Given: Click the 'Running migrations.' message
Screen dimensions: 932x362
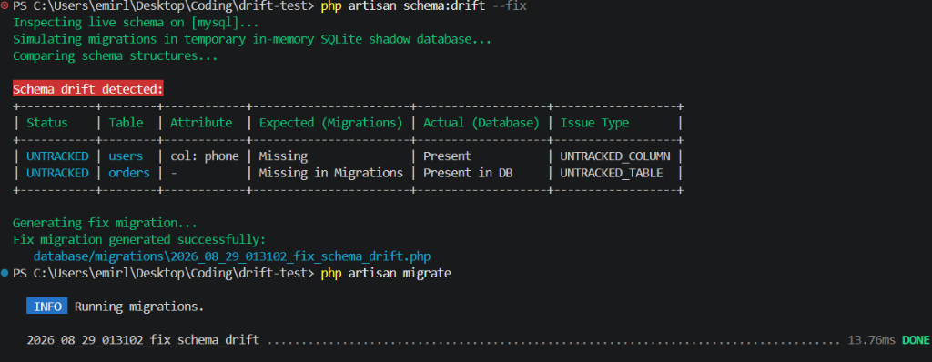Looking at the screenshot, I should [139, 307].
